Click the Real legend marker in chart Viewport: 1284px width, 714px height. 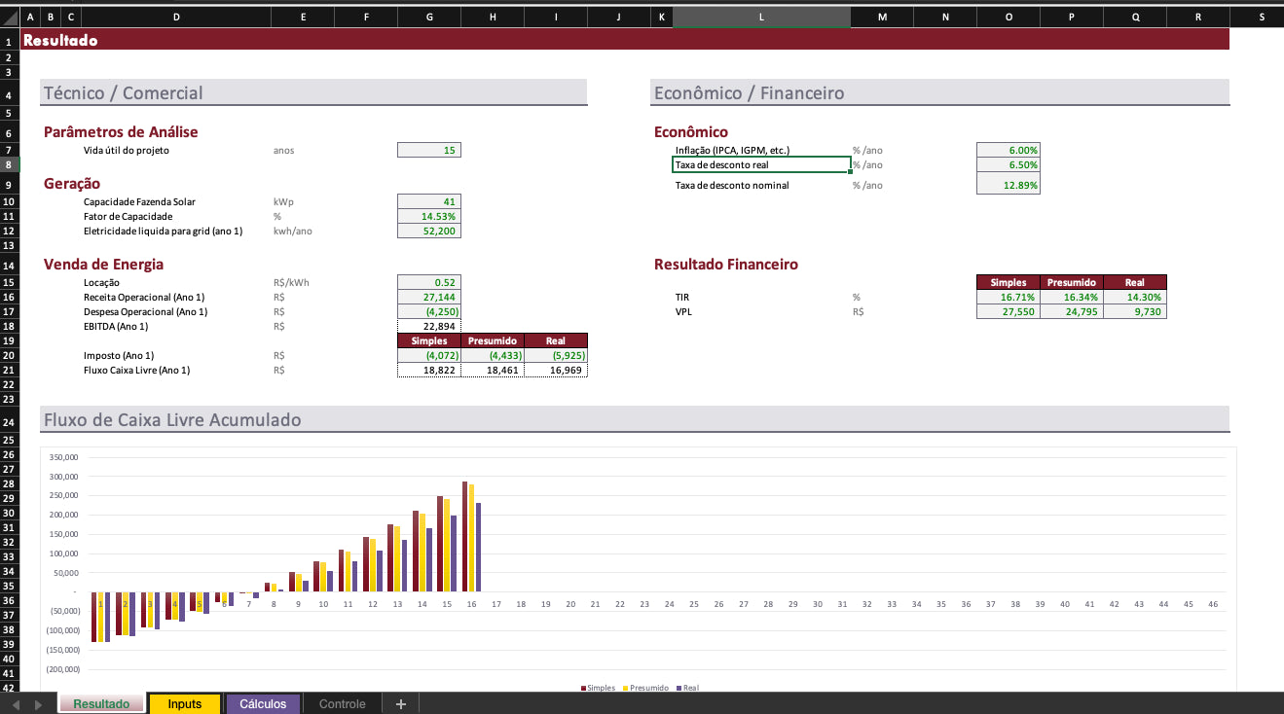click(679, 689)
